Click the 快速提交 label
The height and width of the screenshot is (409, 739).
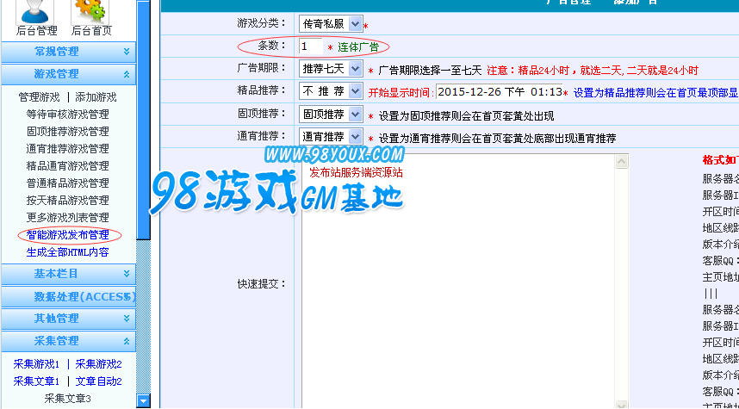tap(262, 284)
